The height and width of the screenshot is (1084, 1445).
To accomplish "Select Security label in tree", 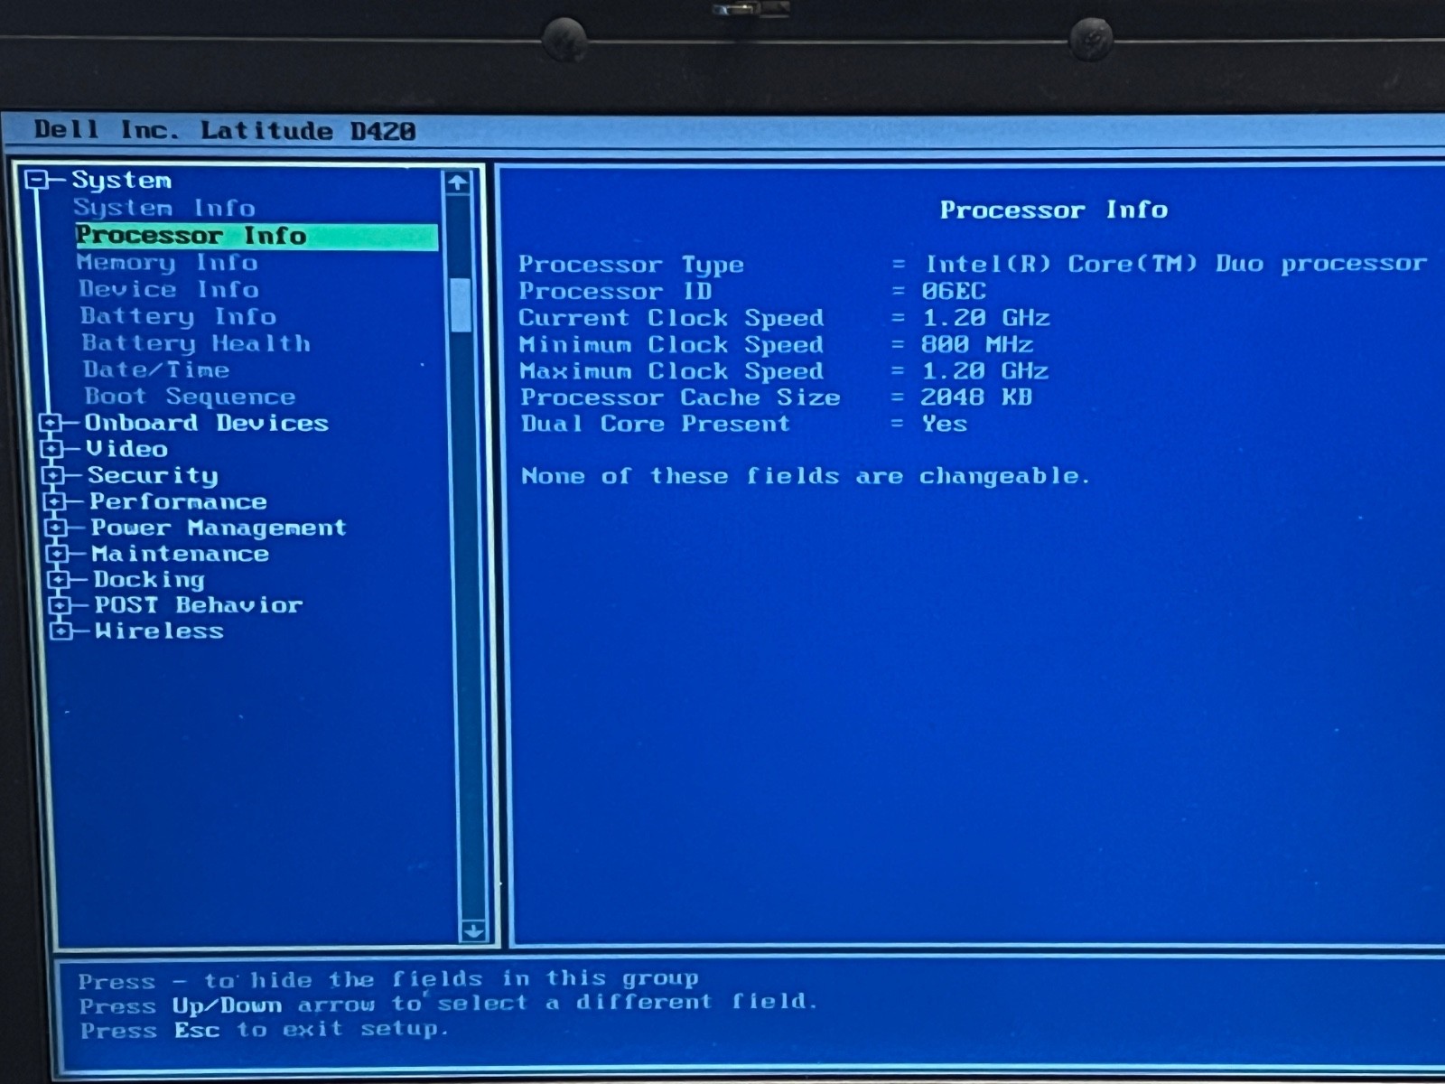I will 153,475.
